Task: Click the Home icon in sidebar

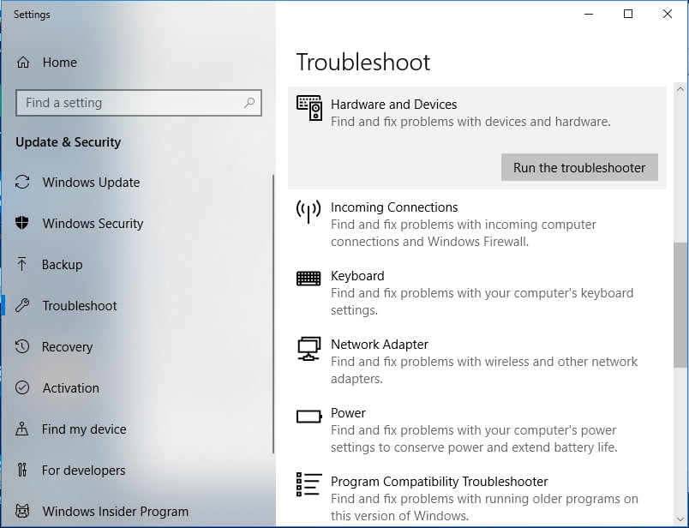Action: point(23,63)
